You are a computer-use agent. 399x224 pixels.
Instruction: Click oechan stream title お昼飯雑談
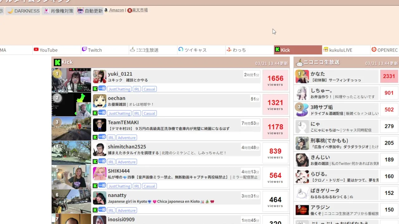click(x=117, y=105)
